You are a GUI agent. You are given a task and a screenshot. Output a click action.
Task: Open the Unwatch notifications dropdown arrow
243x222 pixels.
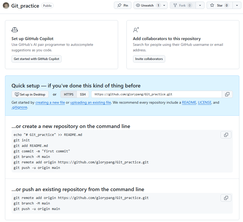164,5
